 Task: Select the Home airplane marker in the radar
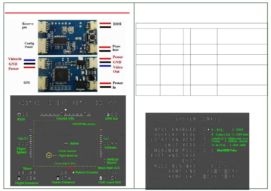pos(66,143)
